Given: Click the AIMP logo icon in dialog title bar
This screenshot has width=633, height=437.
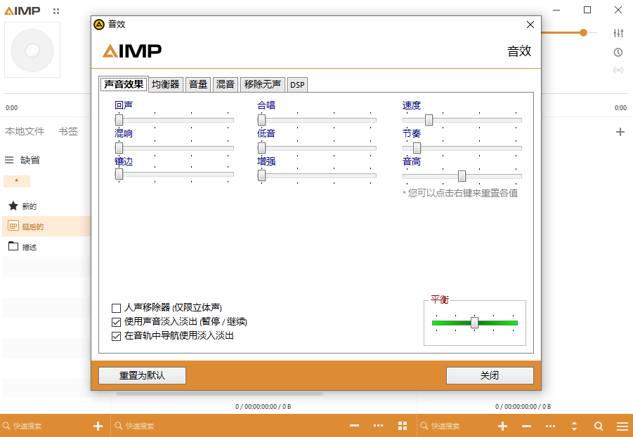Looking at the screenshot, I should 99,25.
